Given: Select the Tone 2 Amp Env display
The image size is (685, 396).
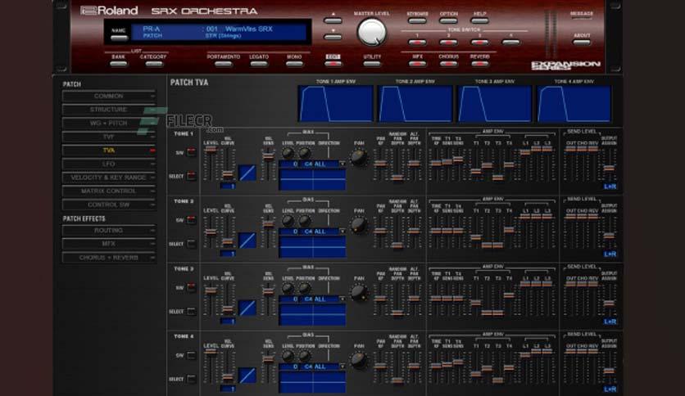Looking at the screenshot, I should [x=415, y=104].
